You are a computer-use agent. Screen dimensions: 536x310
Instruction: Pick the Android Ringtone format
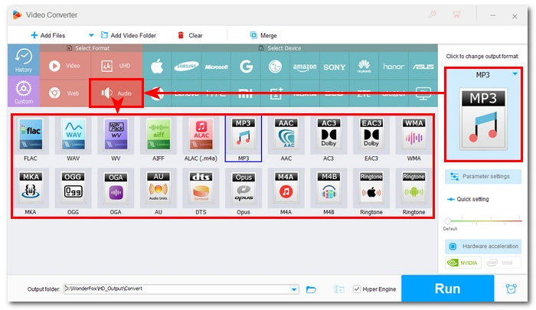coord(413,188)
